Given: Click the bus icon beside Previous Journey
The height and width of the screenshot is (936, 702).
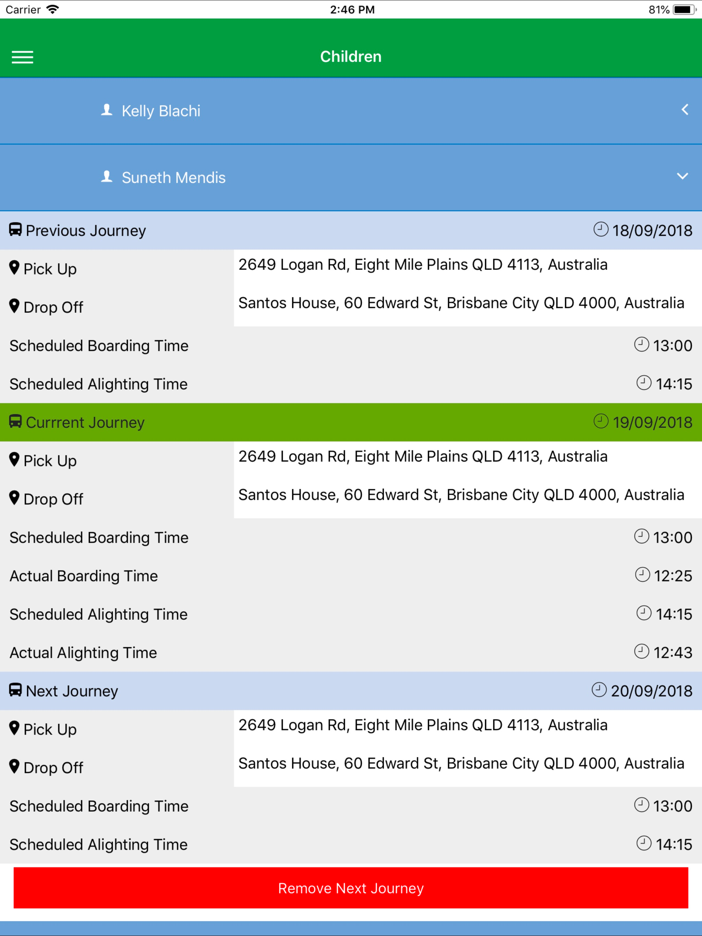Looking at the screenshot, I should (15, 230).
